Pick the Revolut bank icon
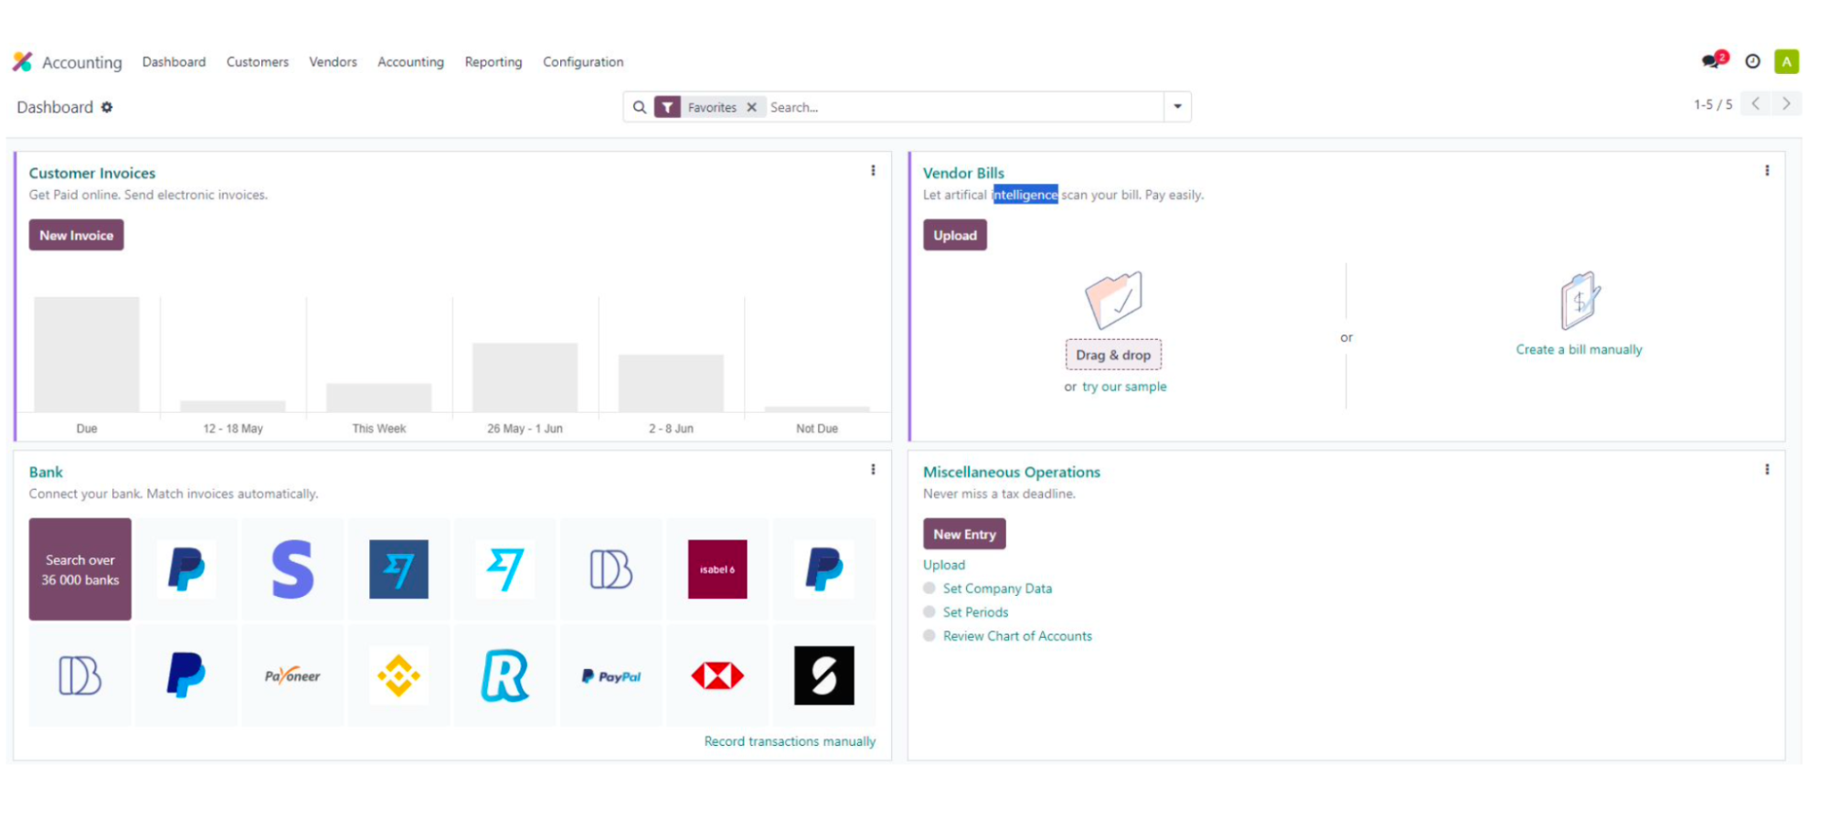Viewport: 1827px width, 828px height. pos(505,676)
